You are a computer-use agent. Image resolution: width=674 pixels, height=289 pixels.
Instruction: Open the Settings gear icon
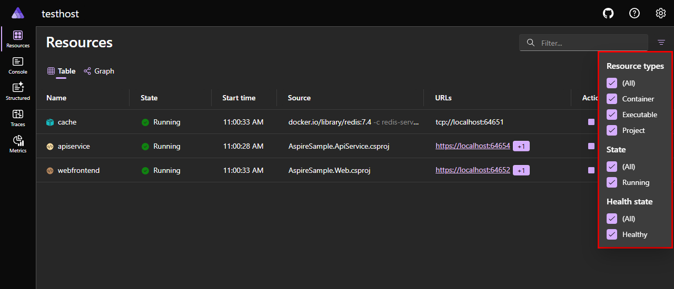(661, 13)
